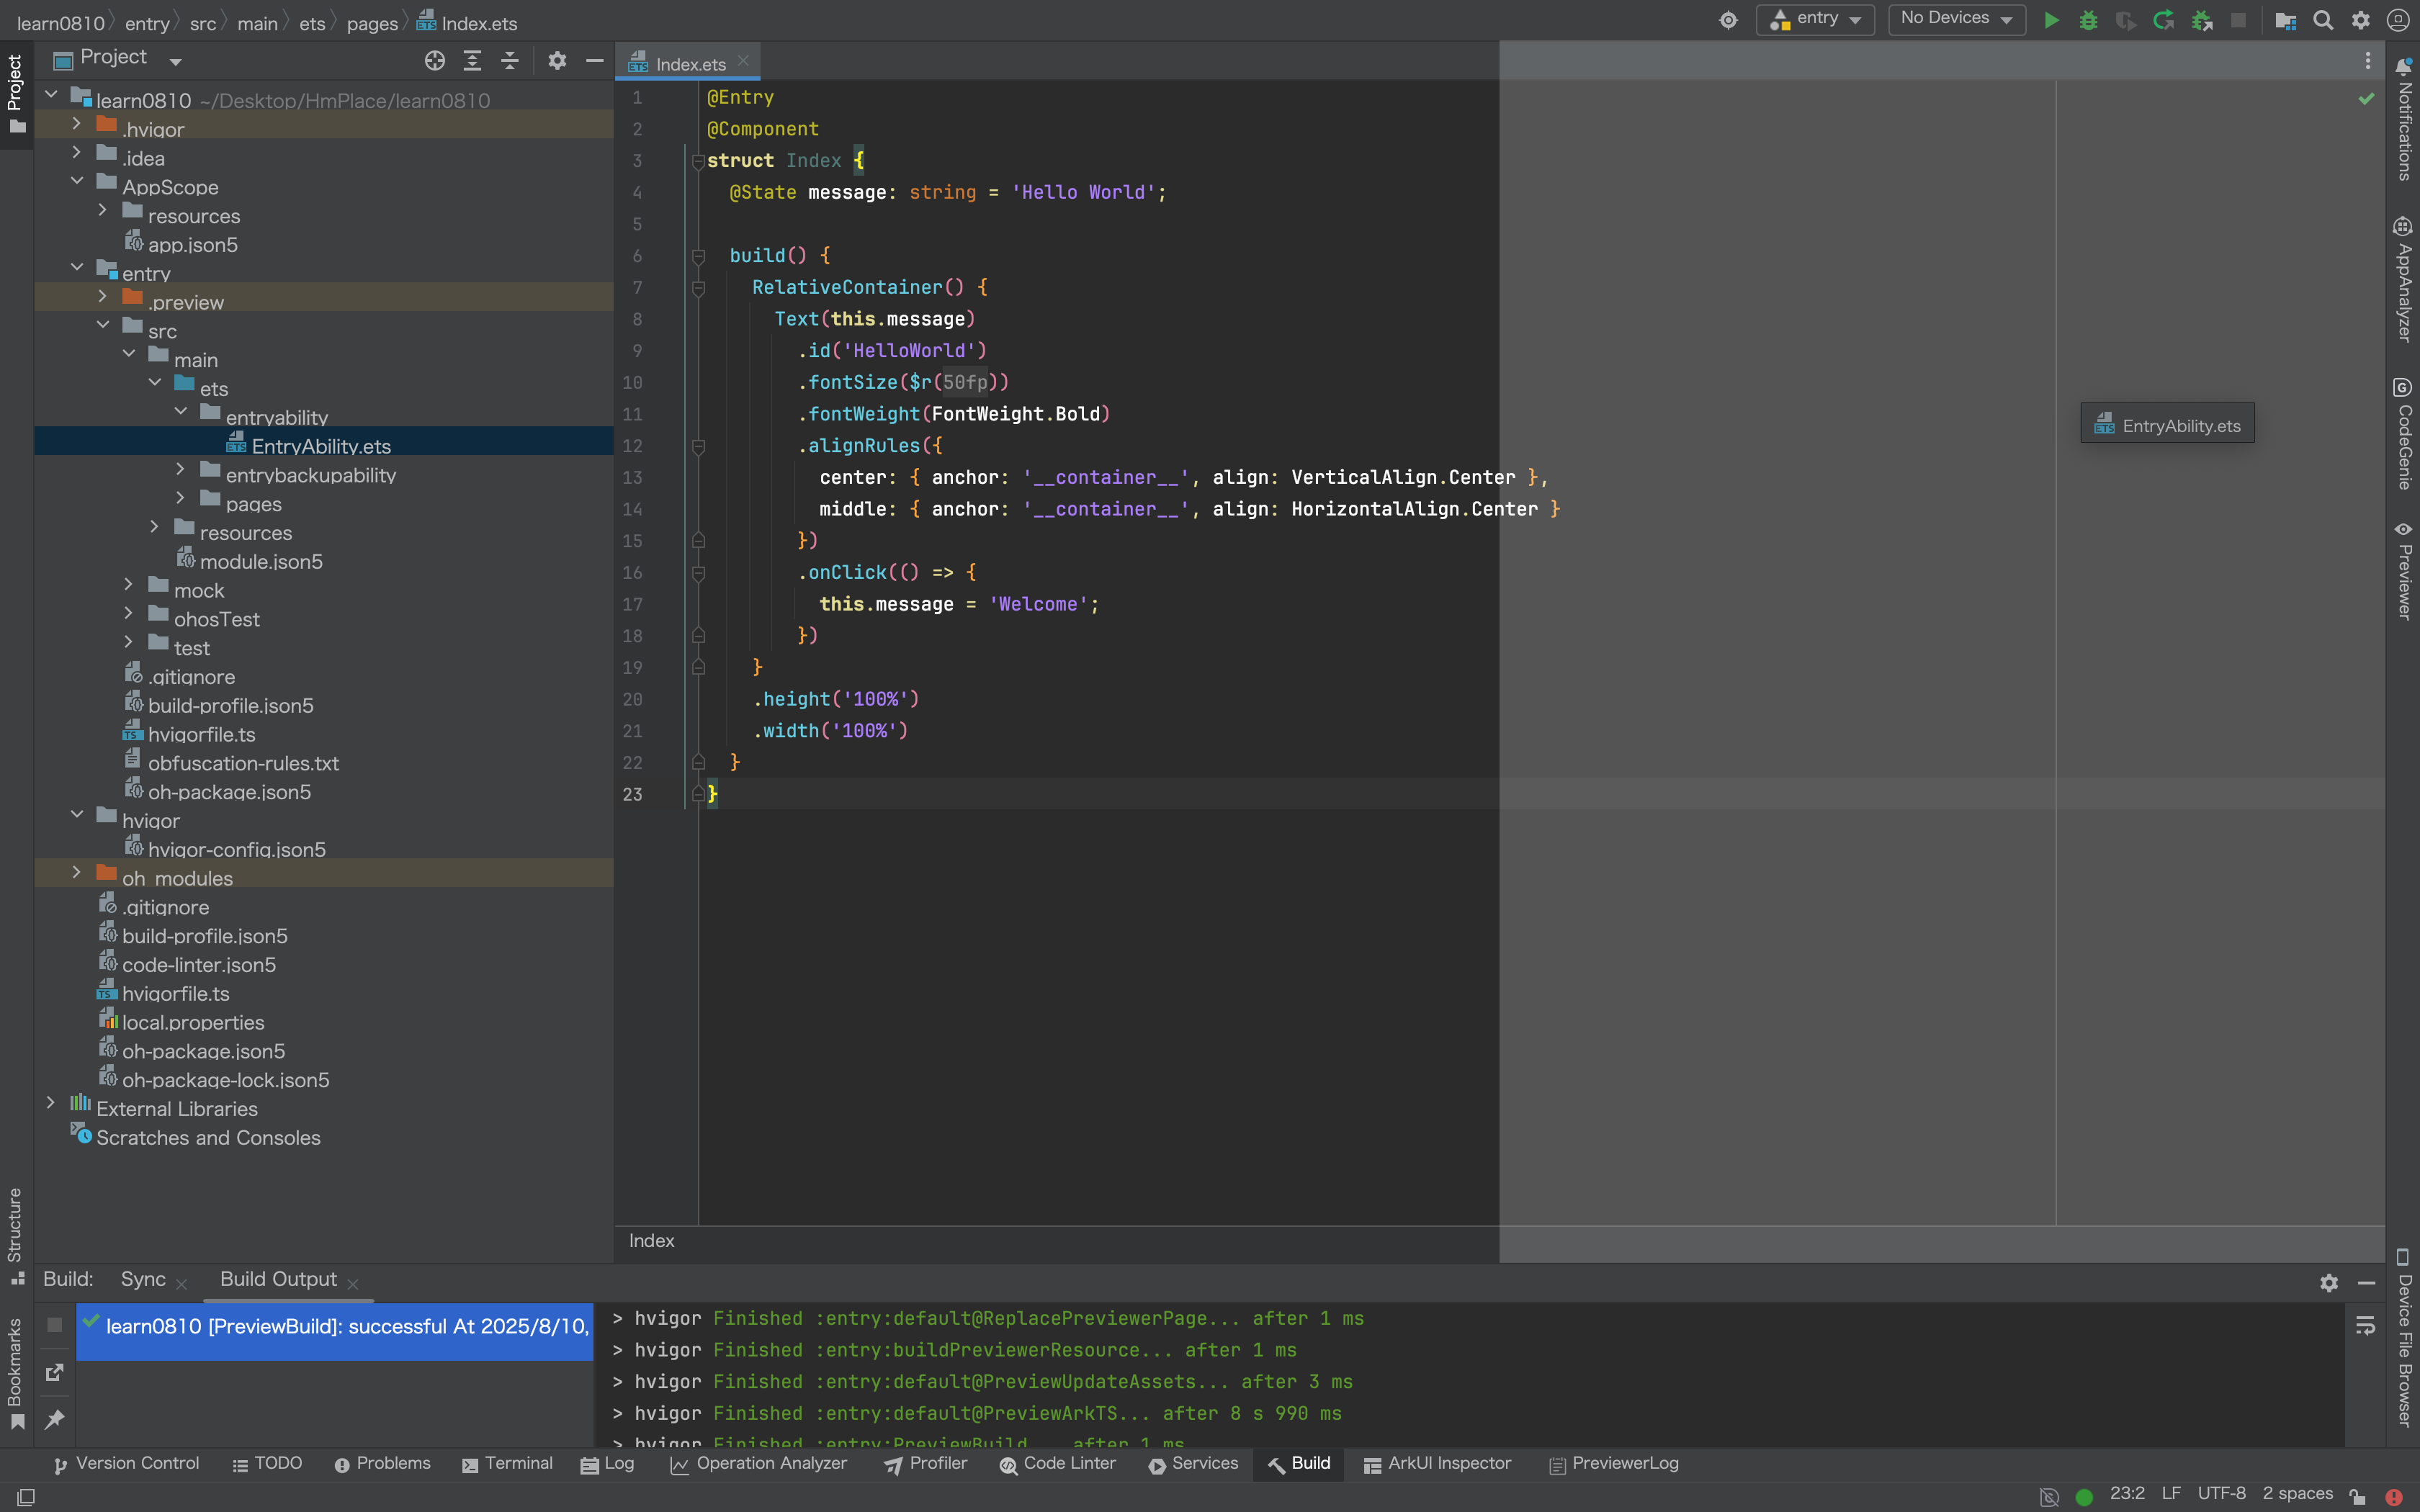Open the Problems tool window tab
The image size is (2420, 1512).
[382, 1464]
